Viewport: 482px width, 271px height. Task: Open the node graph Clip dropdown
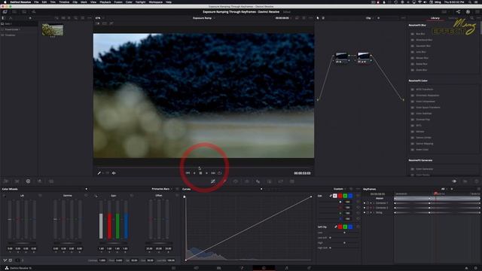pos(370,18)
